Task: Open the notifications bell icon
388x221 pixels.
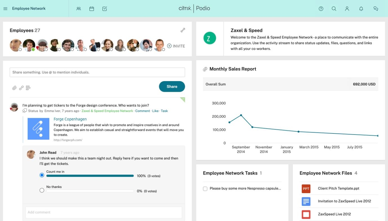Action: [361, 9]
